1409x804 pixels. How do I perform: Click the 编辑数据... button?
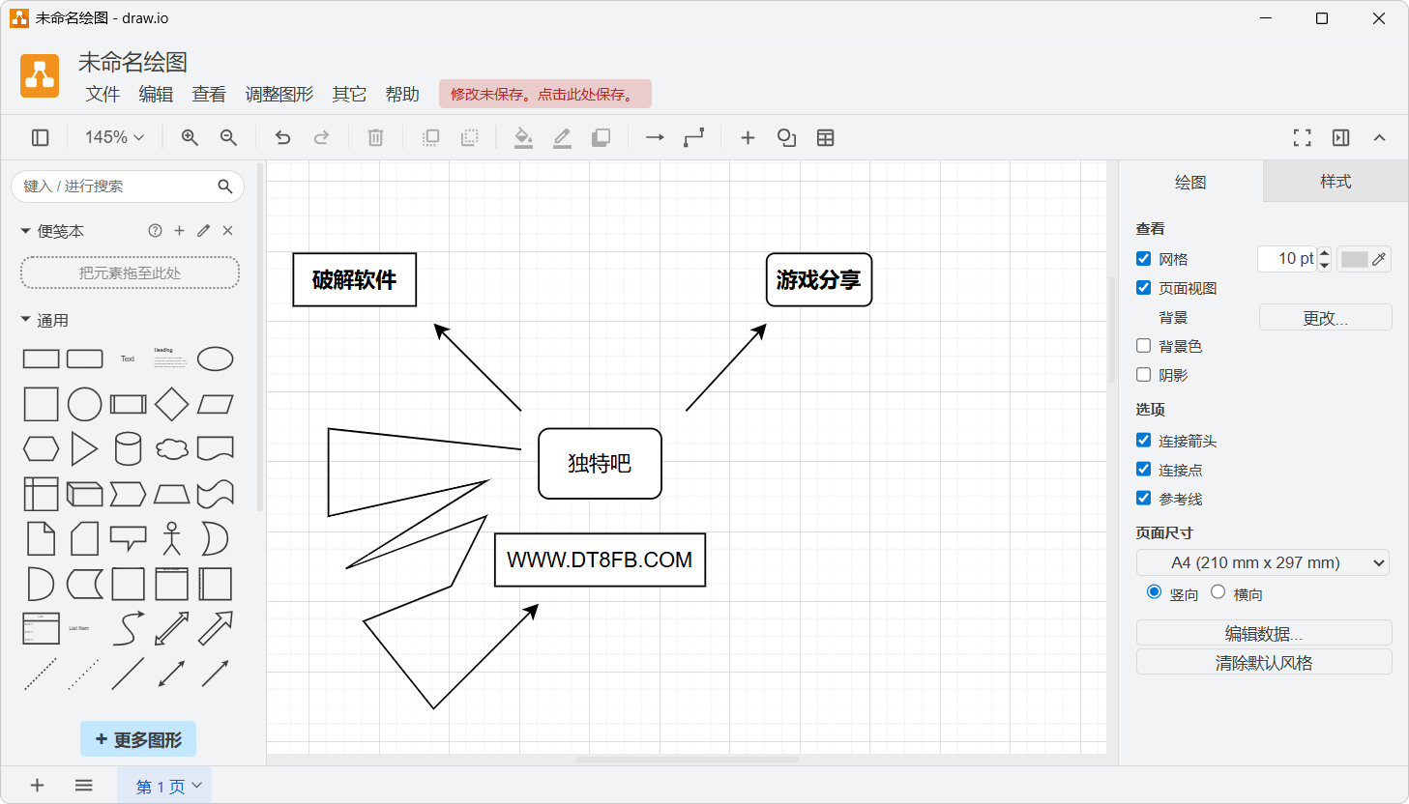1264,633
